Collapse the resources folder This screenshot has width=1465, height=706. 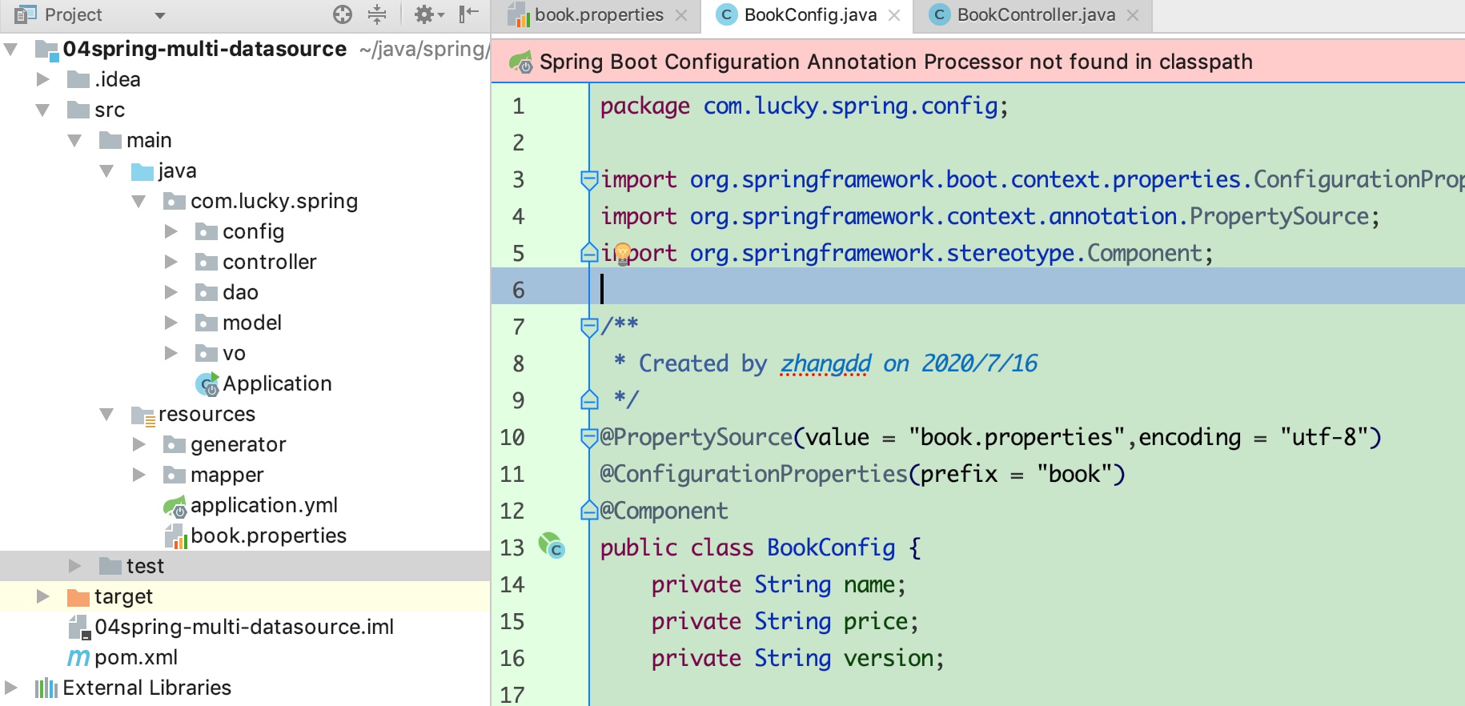107,414
